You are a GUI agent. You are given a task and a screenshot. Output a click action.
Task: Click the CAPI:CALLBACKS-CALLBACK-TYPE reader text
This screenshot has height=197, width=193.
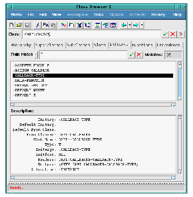pos(91,159)
